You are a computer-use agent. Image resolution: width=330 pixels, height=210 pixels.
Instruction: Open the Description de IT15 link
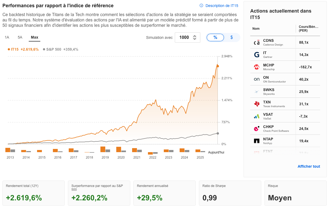[x=219, y=6]
